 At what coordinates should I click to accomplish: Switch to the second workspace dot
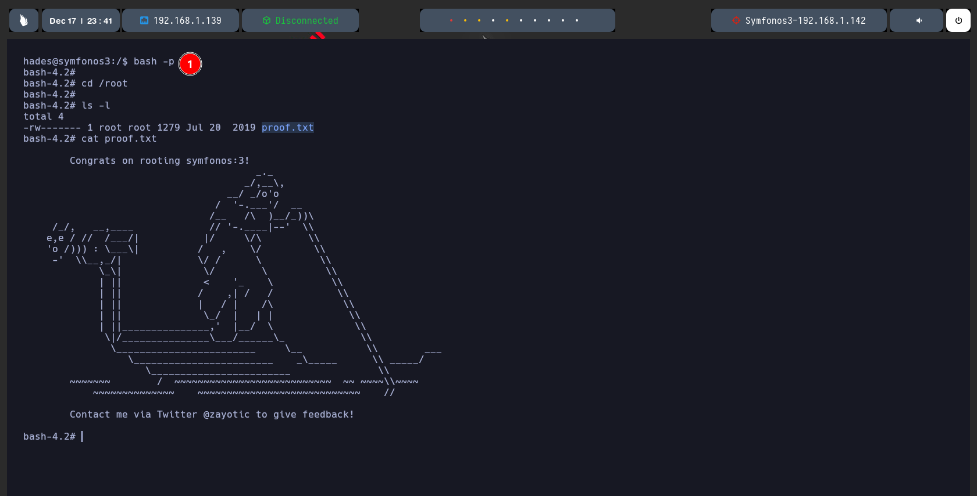(x=465, y=20)
